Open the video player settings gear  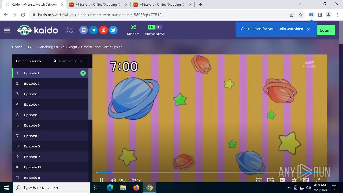point(294,180)
